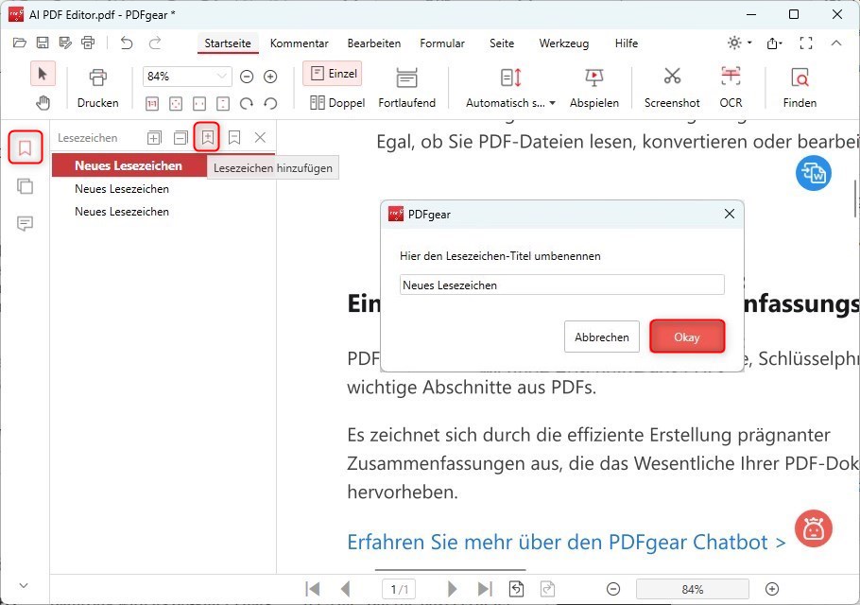Click the remove bookmark icon
This screenshot has height=605, width=860.
click(234, 138)
